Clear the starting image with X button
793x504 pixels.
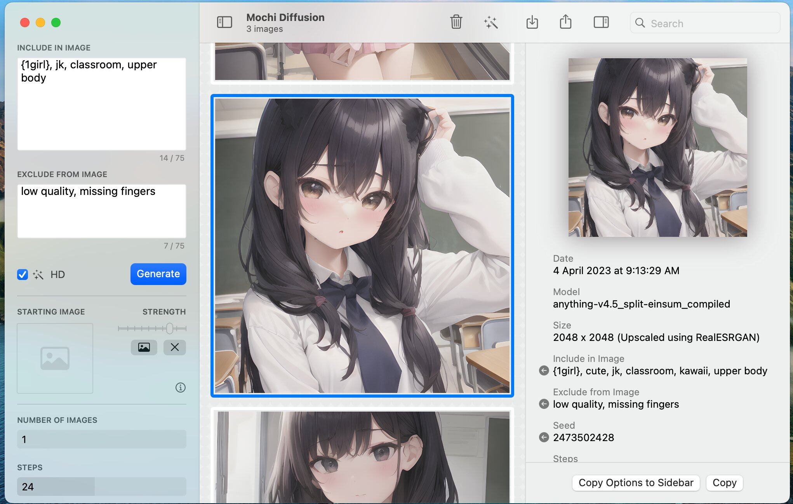(175, 347)
